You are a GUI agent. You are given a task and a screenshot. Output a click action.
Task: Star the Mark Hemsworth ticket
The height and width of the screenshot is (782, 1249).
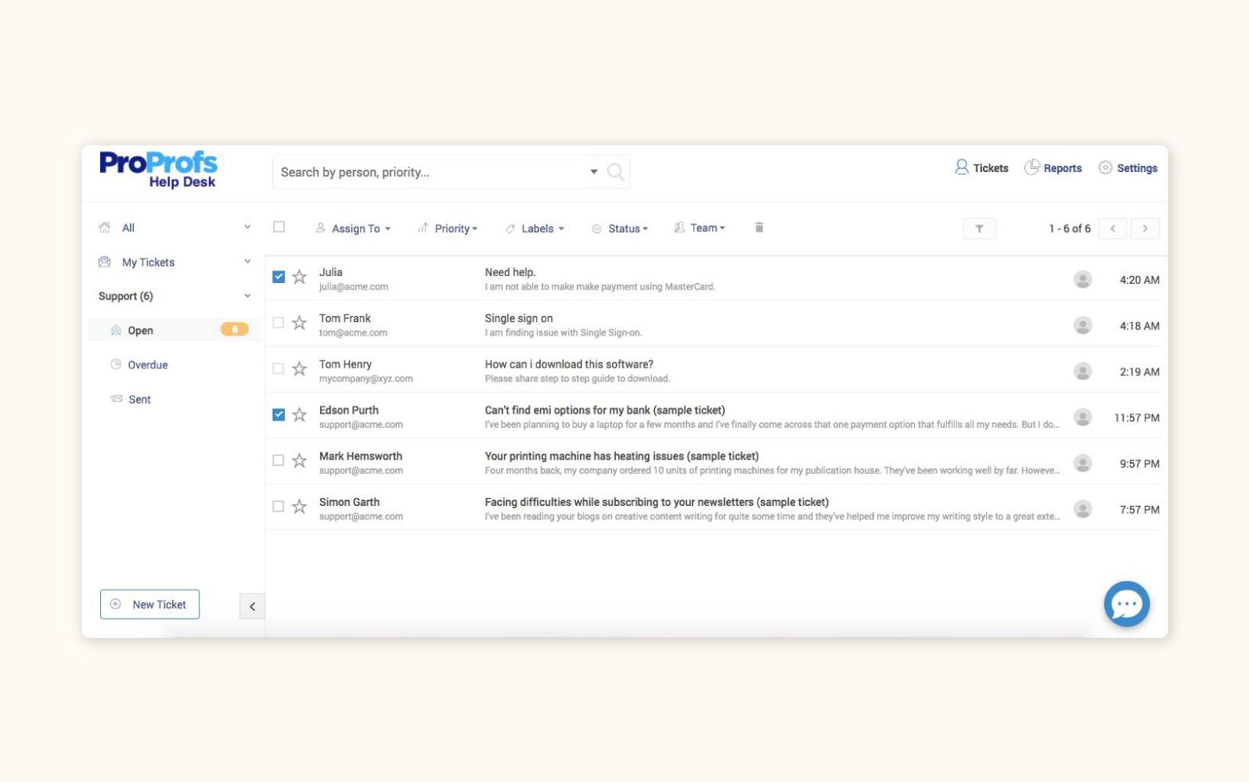coord(299,461)
